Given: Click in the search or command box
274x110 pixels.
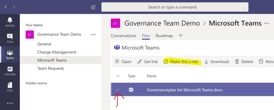Looking at the screenshot, I should pyautogui.click(x=175, y=7).
